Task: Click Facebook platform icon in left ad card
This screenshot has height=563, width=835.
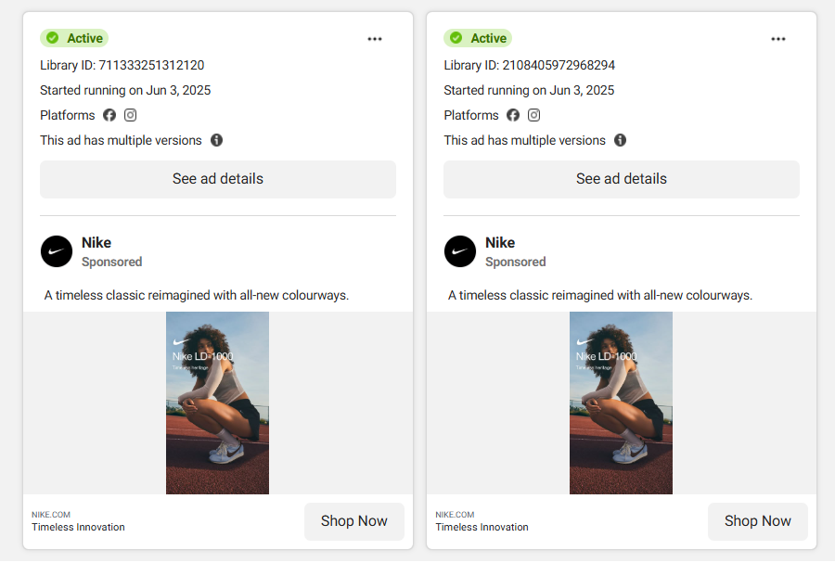Action: coord(109,115)
